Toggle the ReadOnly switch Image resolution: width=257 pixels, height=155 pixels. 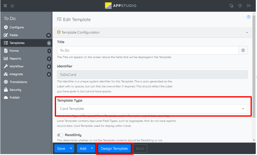(x=60, y=135)
